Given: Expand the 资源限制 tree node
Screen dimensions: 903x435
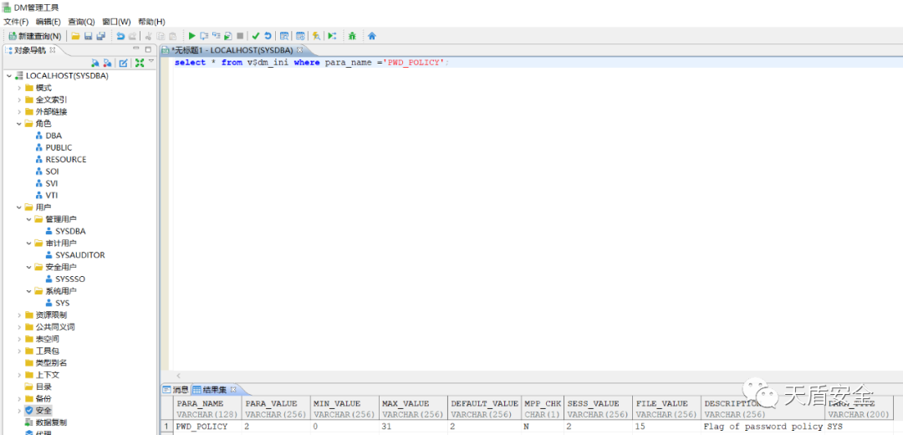Looking at the screenshot, I should tap(19, 315).
